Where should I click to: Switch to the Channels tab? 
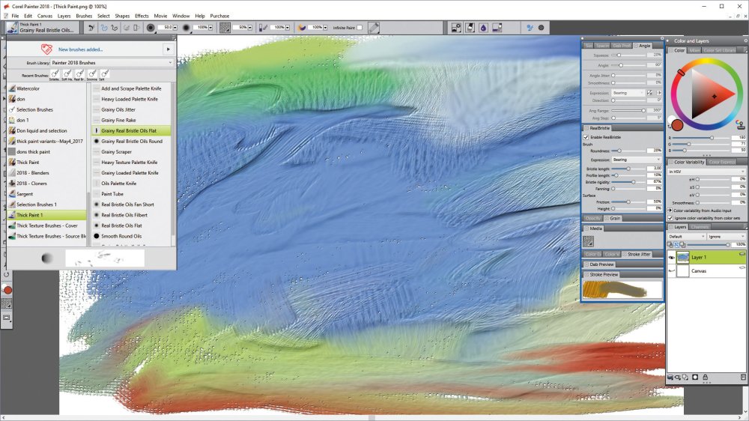[x=700, y=227]
